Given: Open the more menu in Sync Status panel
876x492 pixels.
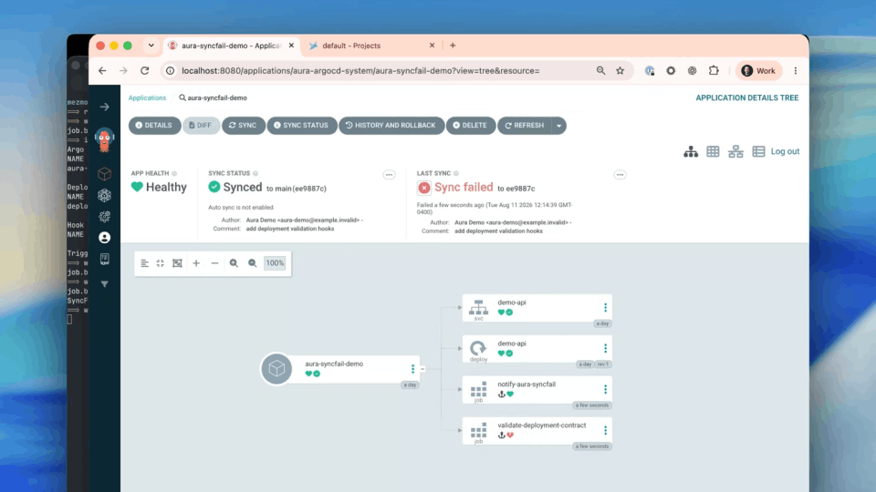Looking at the screenshot, I should pos(389,175).
